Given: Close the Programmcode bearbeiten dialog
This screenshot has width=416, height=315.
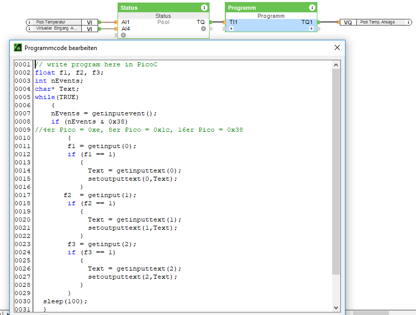Looking at the screenshot, I should [x=337, y=47].
